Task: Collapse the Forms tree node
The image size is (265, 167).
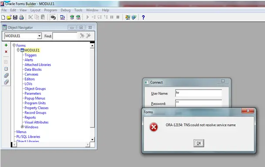Action: pyautogui.click(x=14, y=45)
